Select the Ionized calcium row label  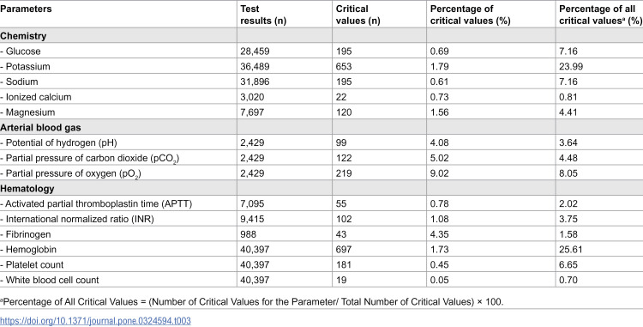pos(36,97)
